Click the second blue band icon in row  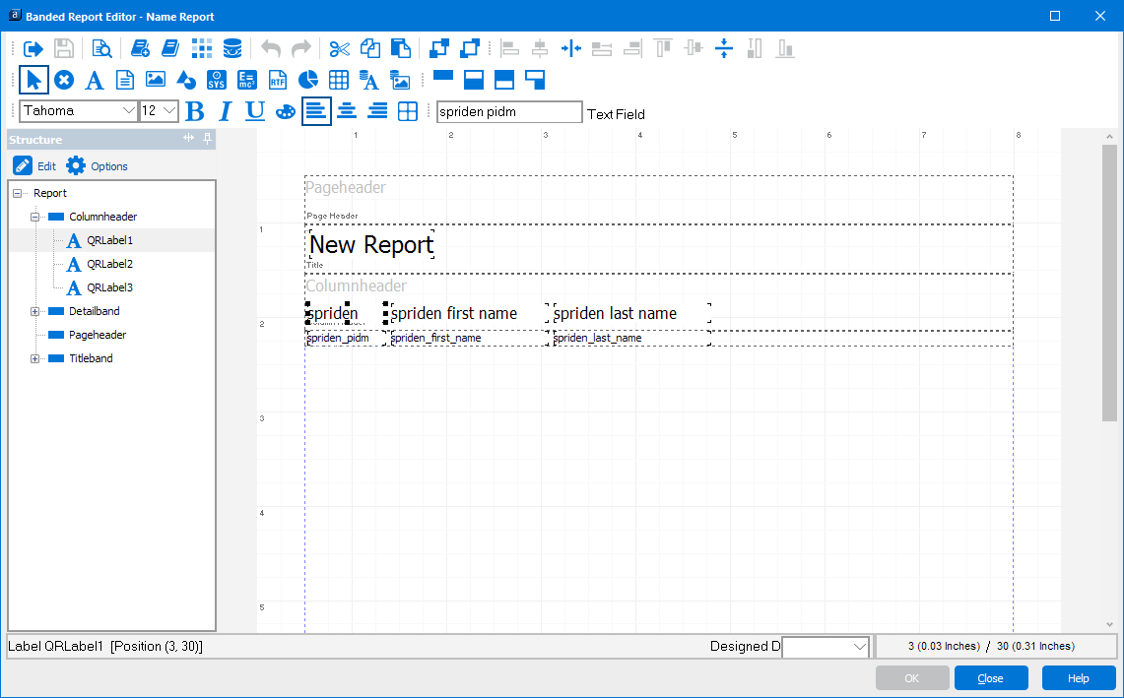click(474, 80)
